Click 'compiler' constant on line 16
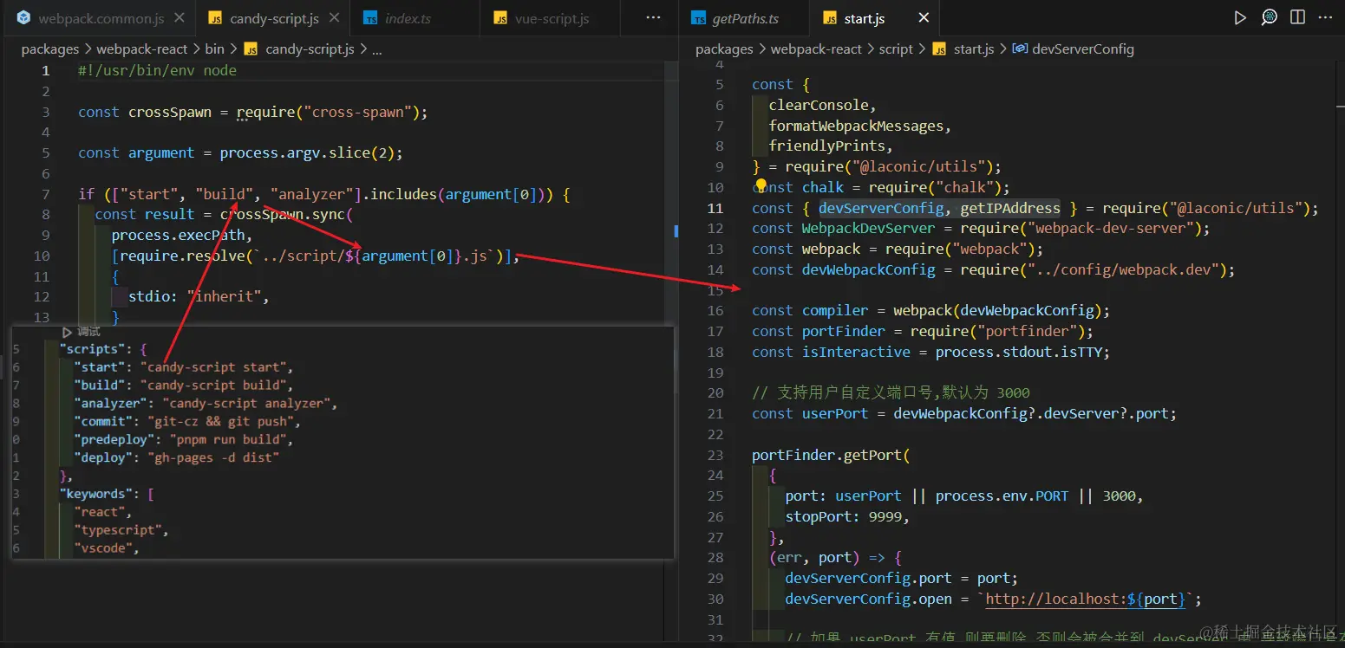The width and height of the screenshot is (1345, 648). (834, 310)
